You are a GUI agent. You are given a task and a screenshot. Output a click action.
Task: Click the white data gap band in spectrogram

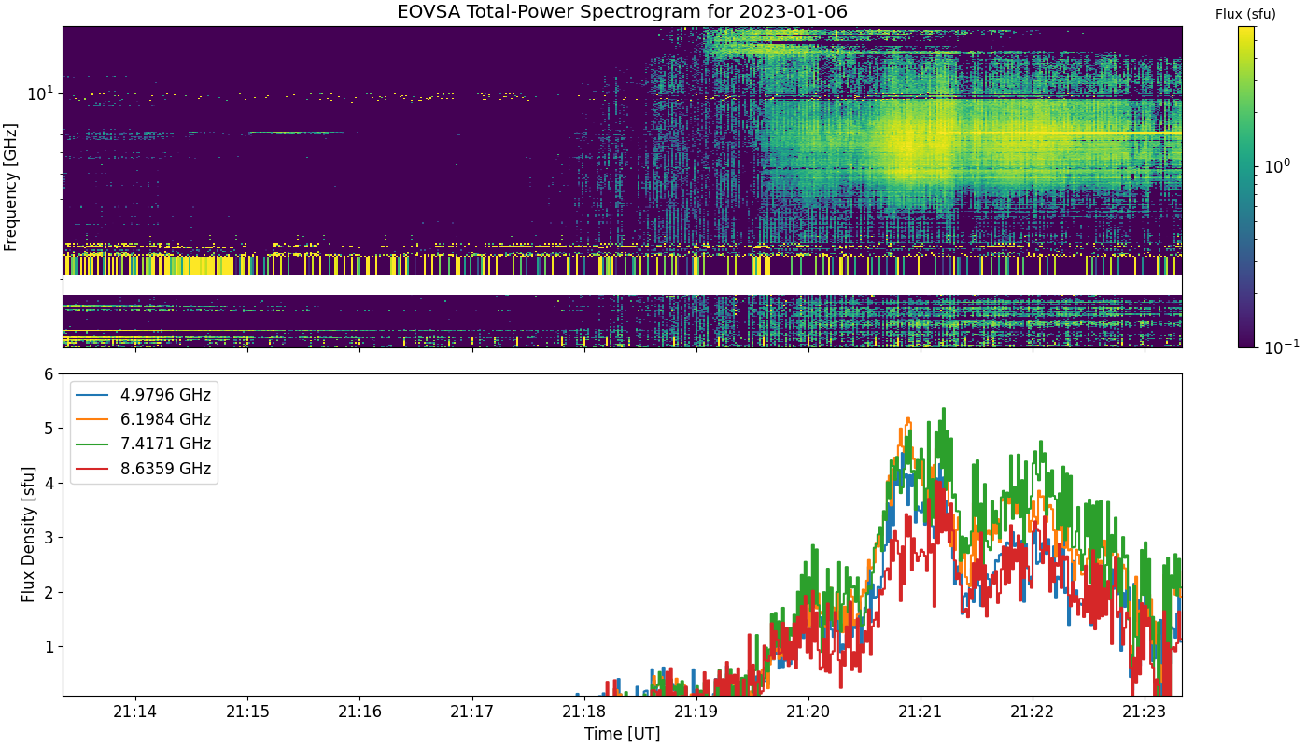(622, 285)
